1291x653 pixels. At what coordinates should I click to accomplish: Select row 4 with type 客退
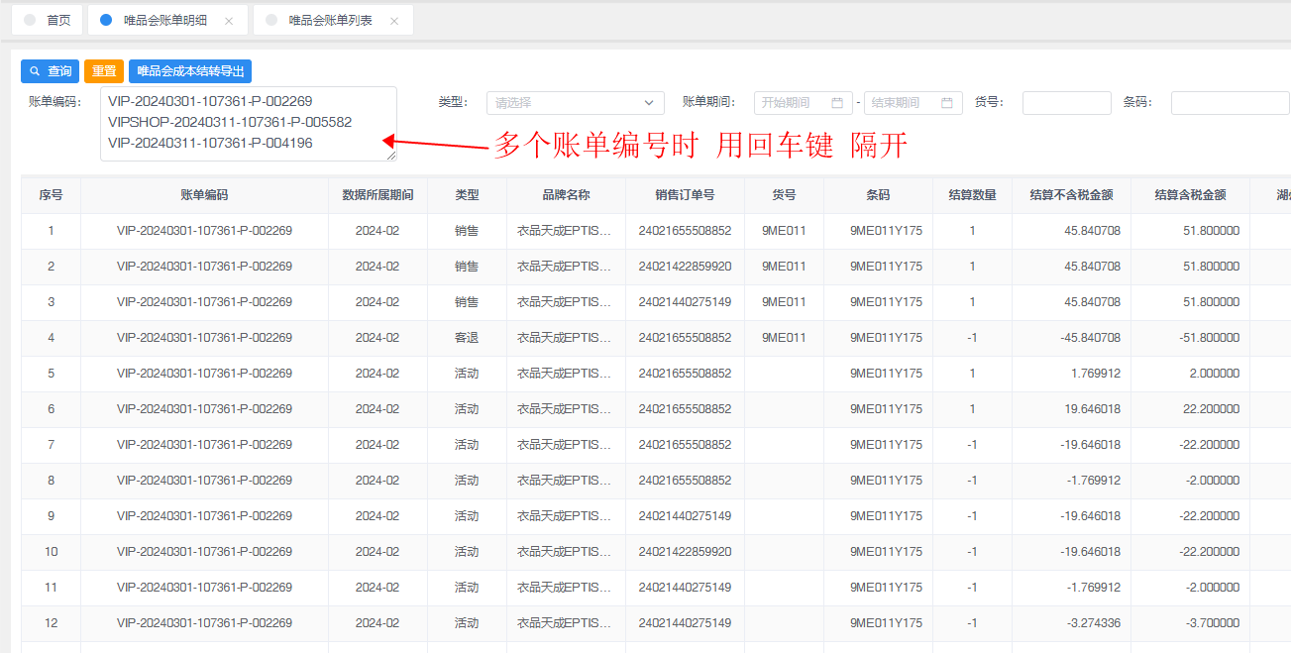tap(466, 338)
